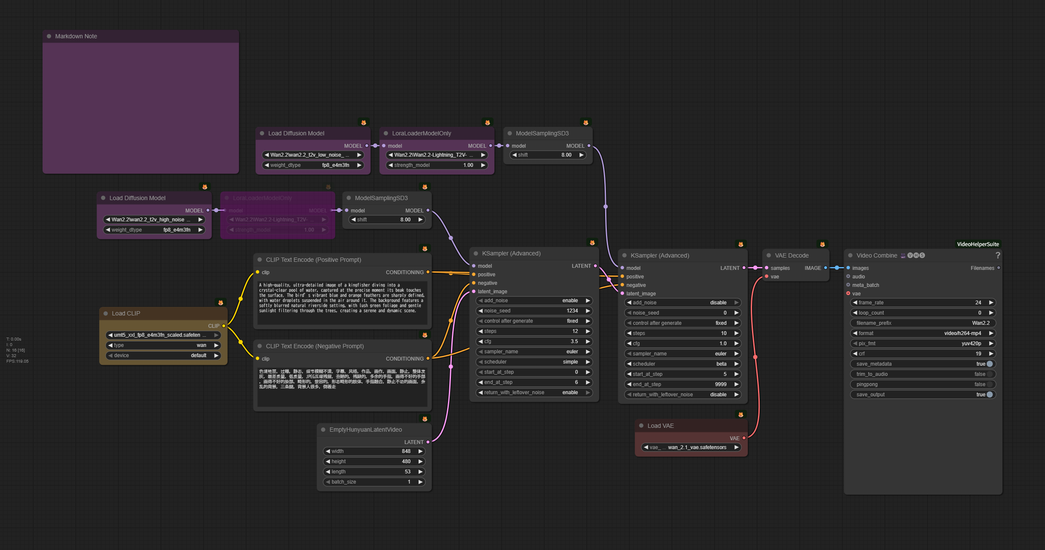Click the cfg 3.5 value slider

coord(534,341)
